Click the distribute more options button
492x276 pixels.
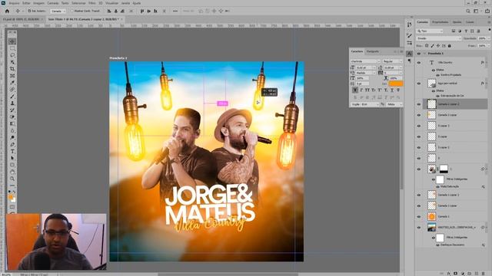click(x=175, y=11)
